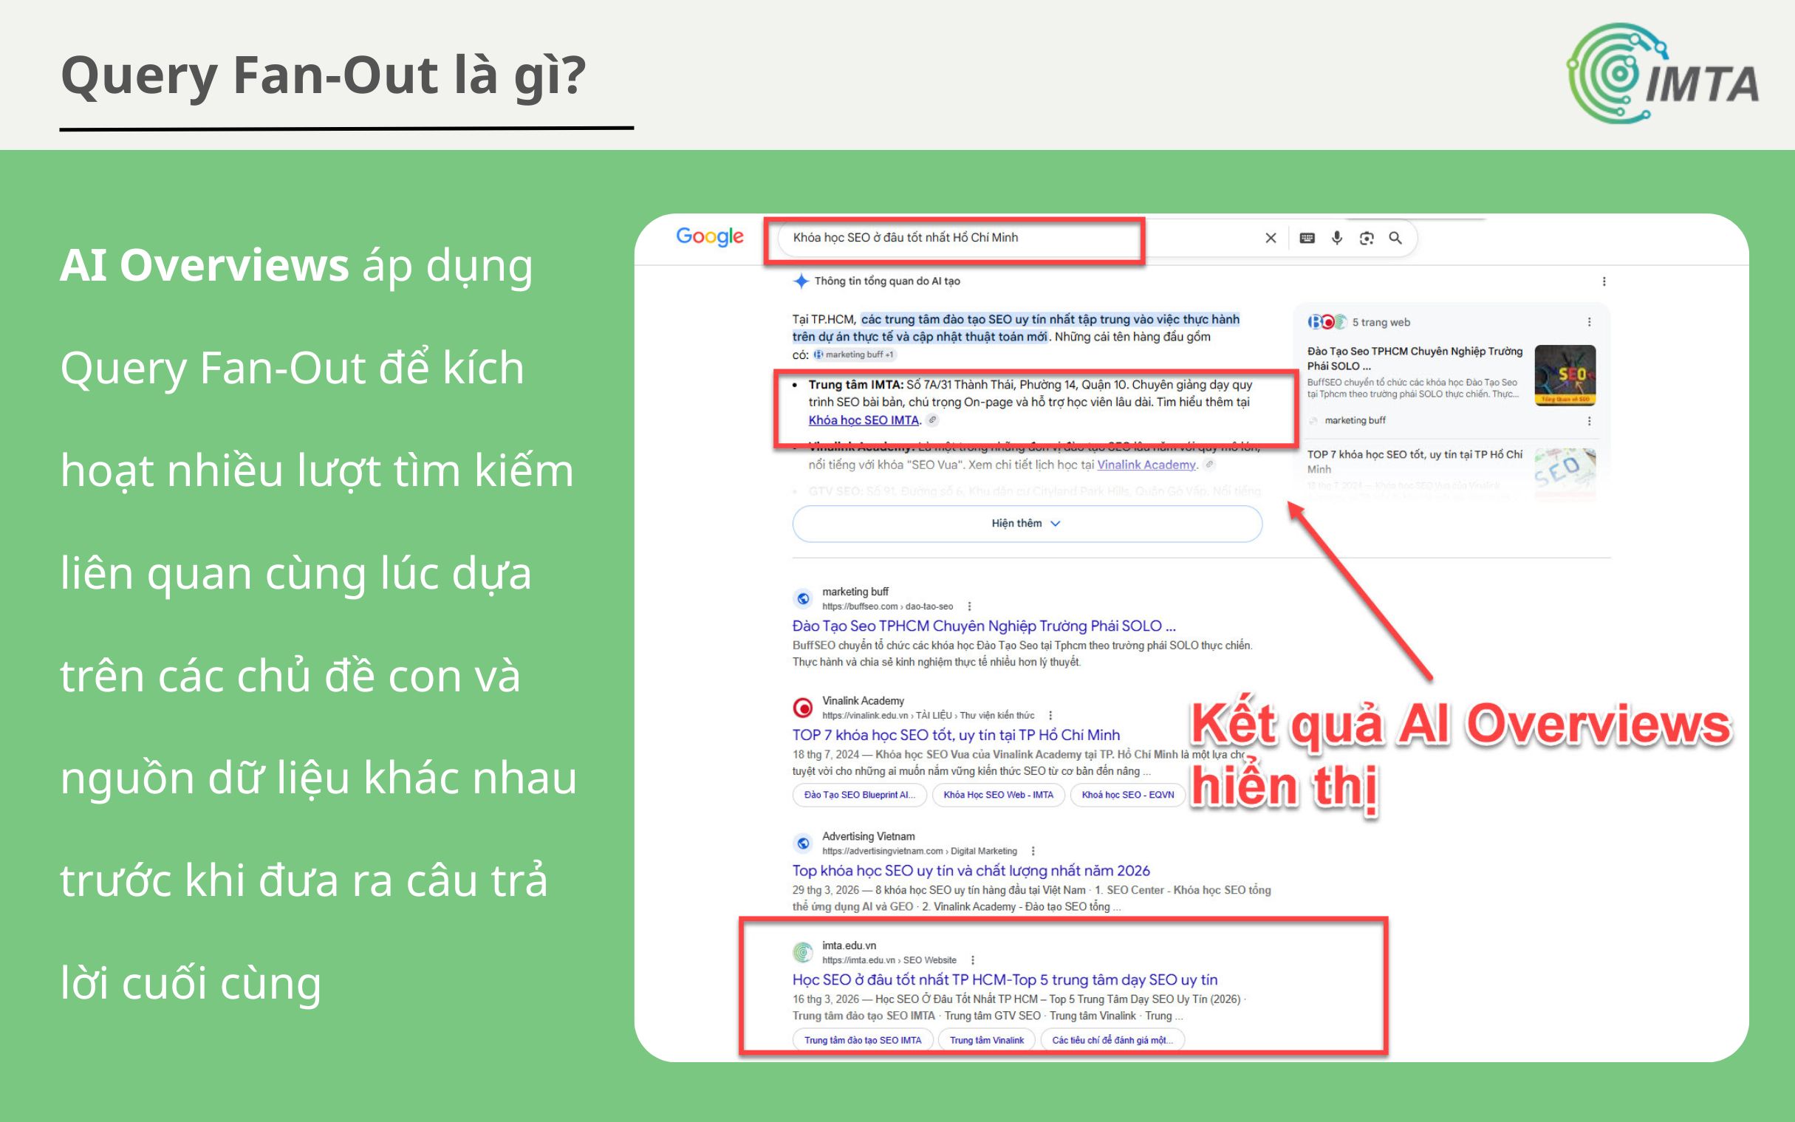Image resolution: width=1795 pixels, height=1122 pixels.
Task: Click the Khóa Học SEO Web - IMTA chip
Action: 998,795
